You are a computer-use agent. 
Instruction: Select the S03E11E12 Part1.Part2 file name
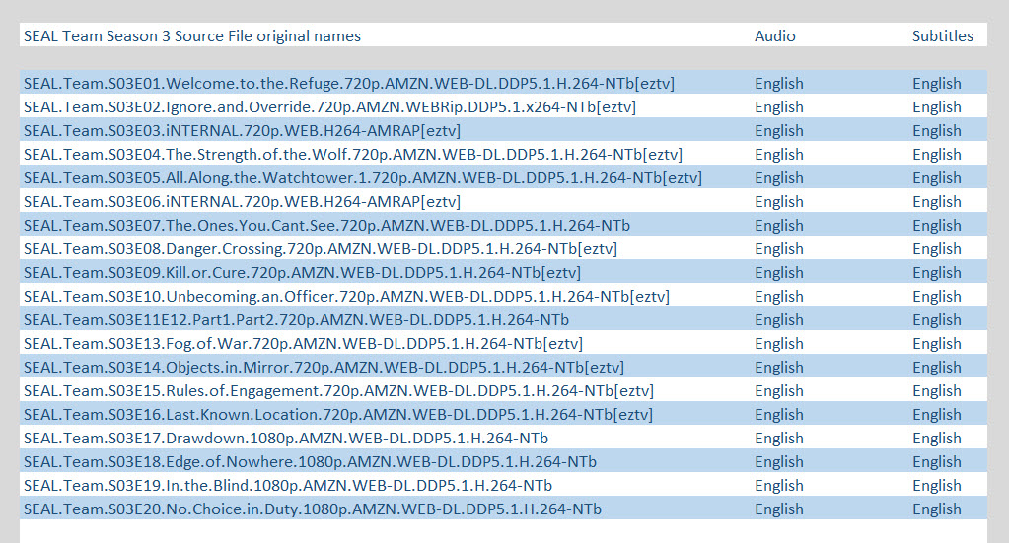click(x=297, y=320)
